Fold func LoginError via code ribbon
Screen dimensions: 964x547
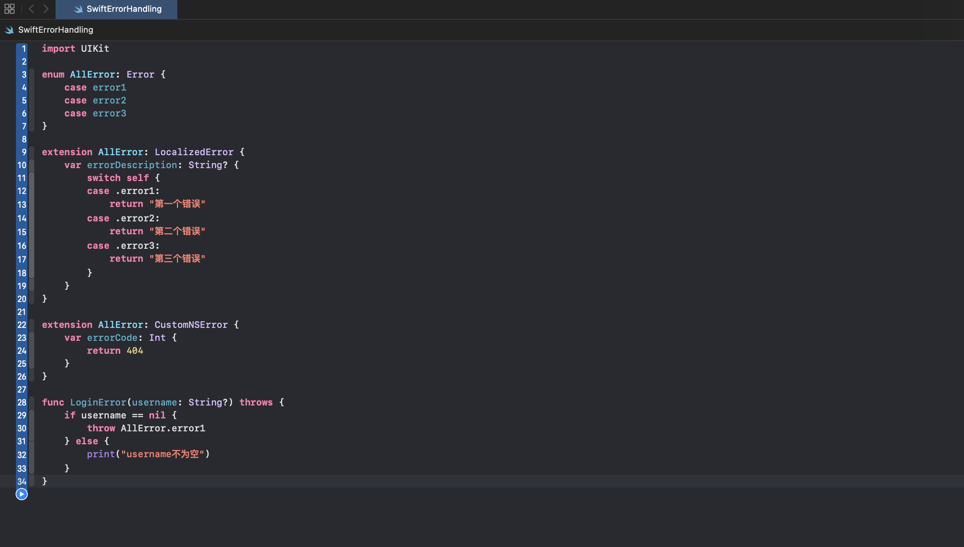(32, 402)
